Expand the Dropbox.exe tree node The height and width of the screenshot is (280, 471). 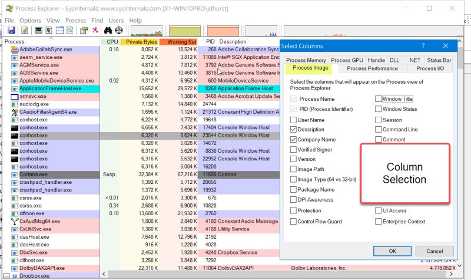coord(6,276)
